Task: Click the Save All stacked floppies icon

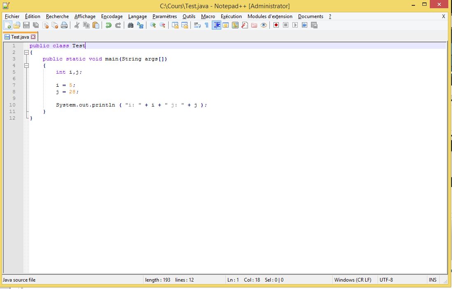Action: click(x=36, y=25)
